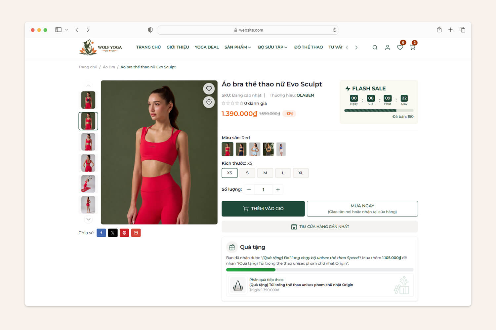Go to Áo Bra breadcrumb link
The width and height of the screenshot is (496, 330).
109,67
